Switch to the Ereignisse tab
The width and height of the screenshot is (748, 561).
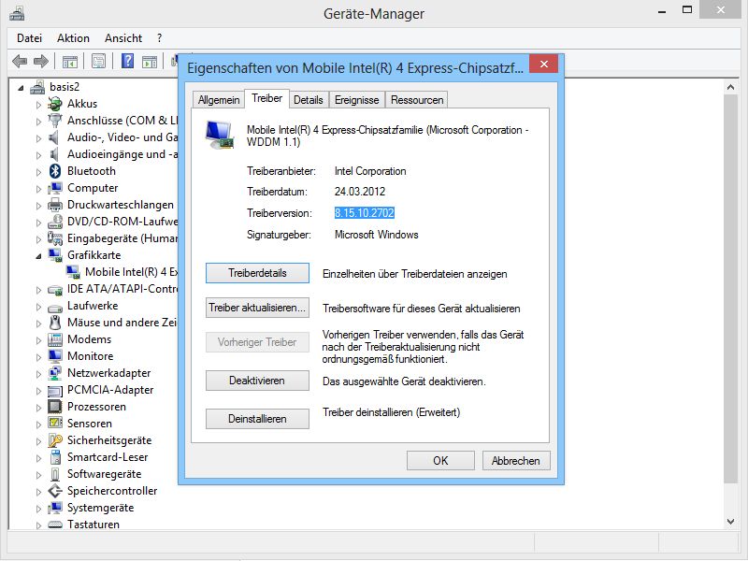coord(357,100)
